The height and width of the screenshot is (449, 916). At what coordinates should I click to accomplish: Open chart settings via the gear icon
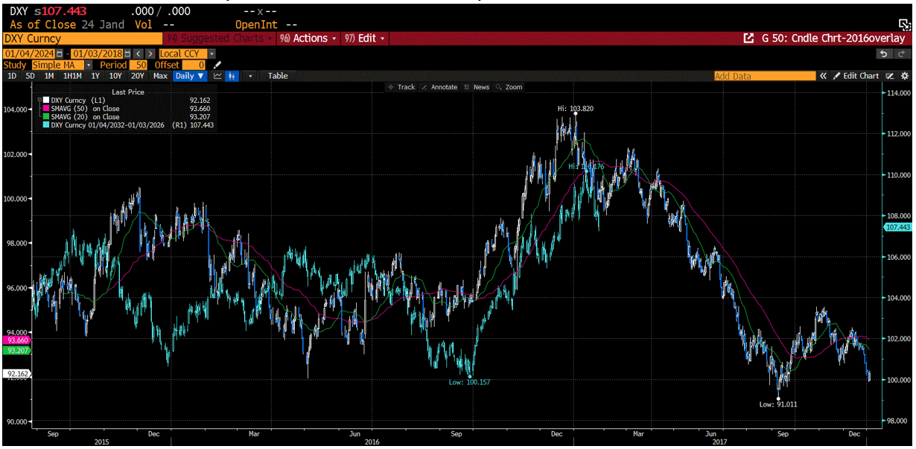[904, 75]
